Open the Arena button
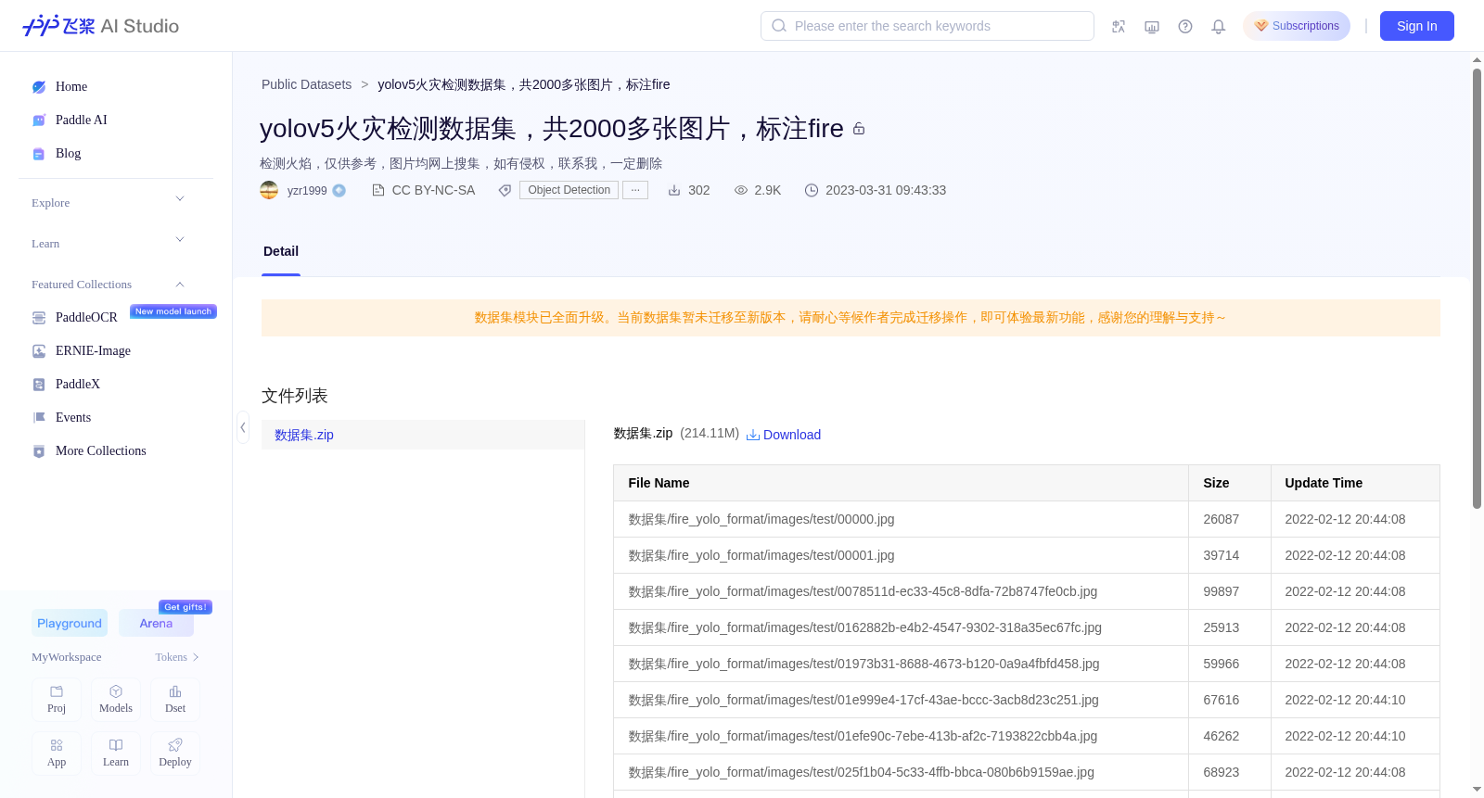Image resolution: width=1484 pixels, height=798 pixels. click(x=156, y=624)
